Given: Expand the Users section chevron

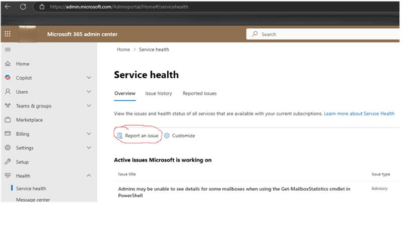Looking at the screenshot, I should tap(89, 91).
